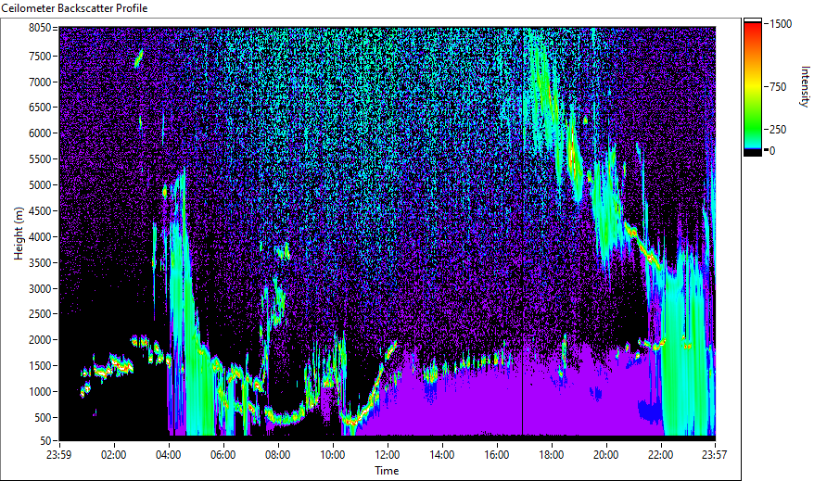Click the Time axis label
Screen dimensions: 814x481
click(x=387, y=471)
